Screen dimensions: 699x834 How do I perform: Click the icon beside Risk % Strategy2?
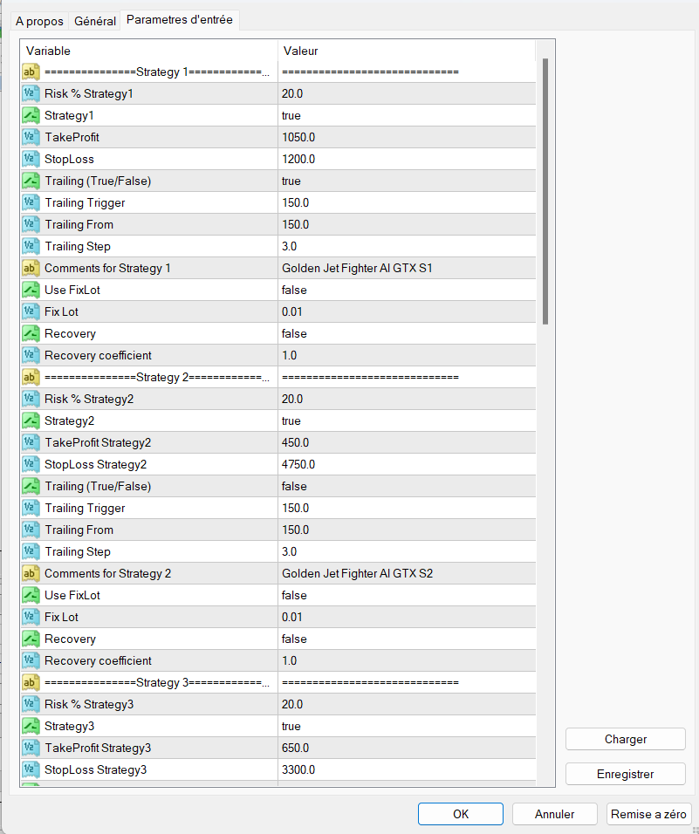31,399
